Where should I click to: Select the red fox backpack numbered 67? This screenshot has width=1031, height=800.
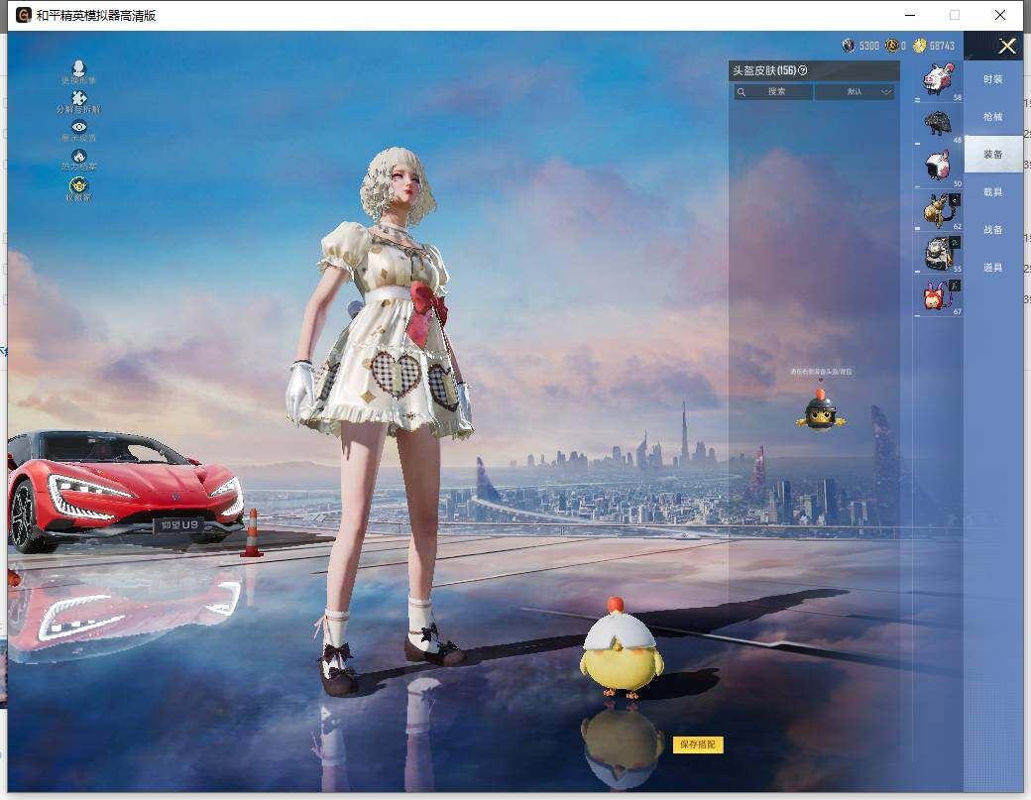938,295
